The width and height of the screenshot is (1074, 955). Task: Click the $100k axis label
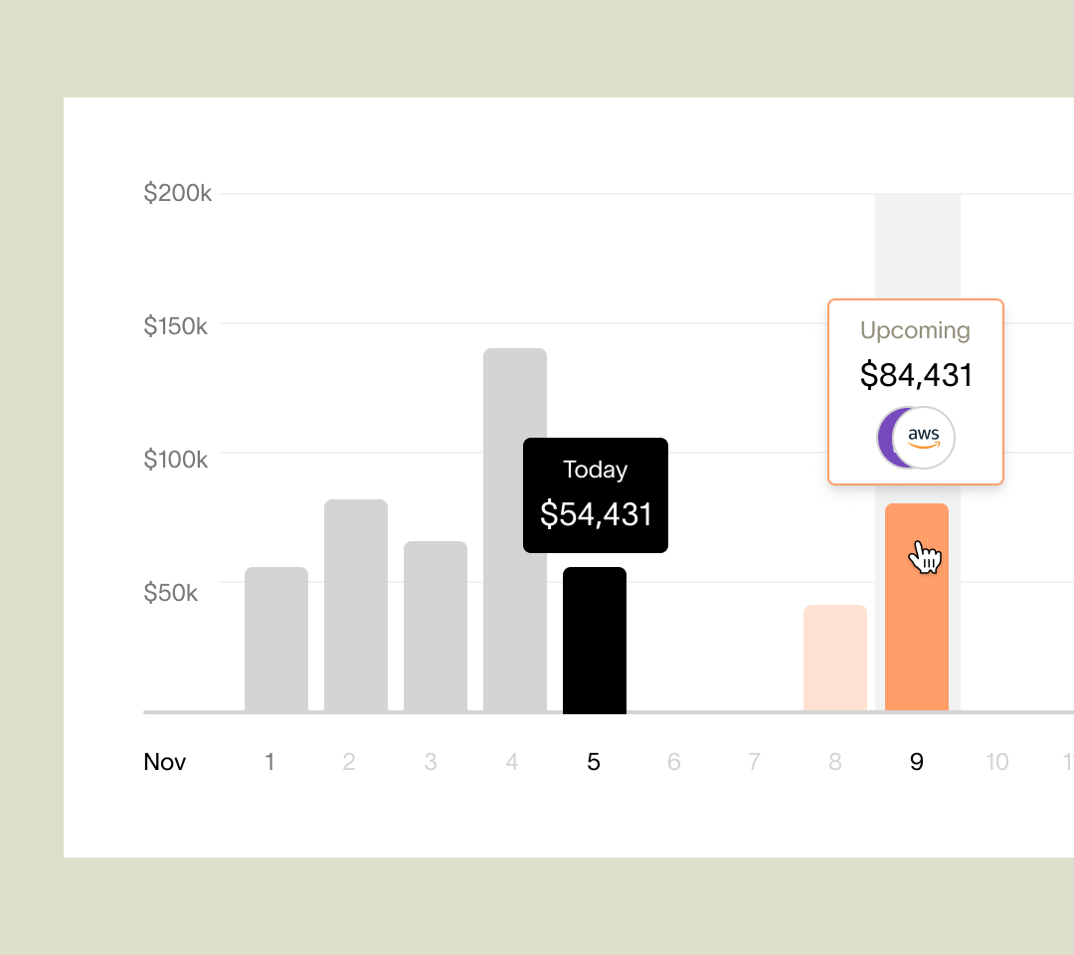(x=176, y=459)
